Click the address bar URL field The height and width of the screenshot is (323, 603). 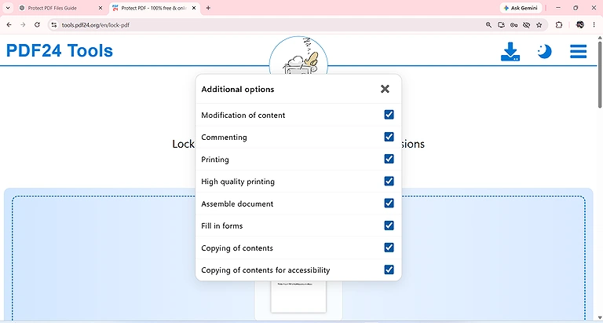click(269, 25)
